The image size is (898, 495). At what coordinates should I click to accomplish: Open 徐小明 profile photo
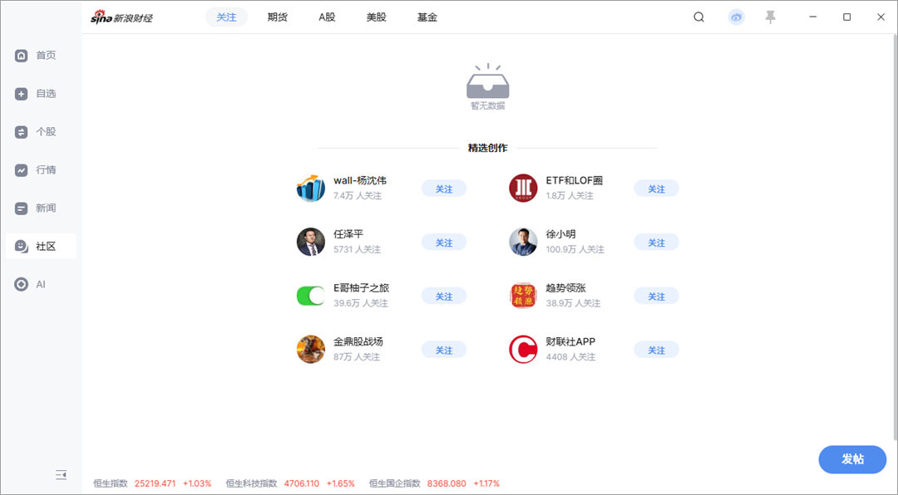(x=523, y=242)
